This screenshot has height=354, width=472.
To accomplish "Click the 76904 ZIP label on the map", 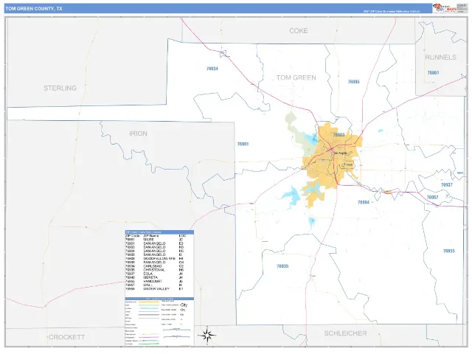I will [x=364, y=202].
